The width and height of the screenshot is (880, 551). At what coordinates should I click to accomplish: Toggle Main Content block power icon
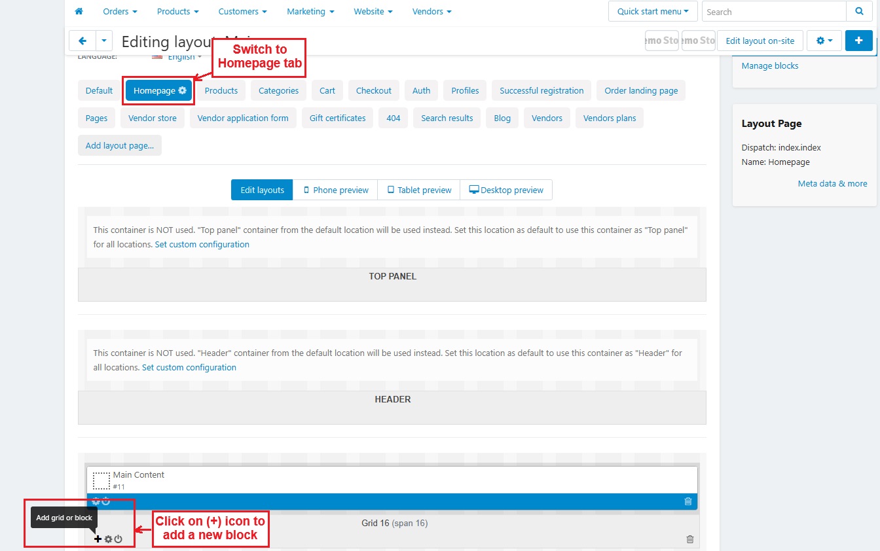coord(106,501)
